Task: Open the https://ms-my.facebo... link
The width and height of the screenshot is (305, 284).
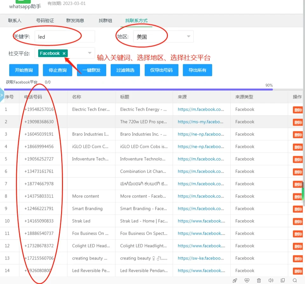Action: point(200,122)
